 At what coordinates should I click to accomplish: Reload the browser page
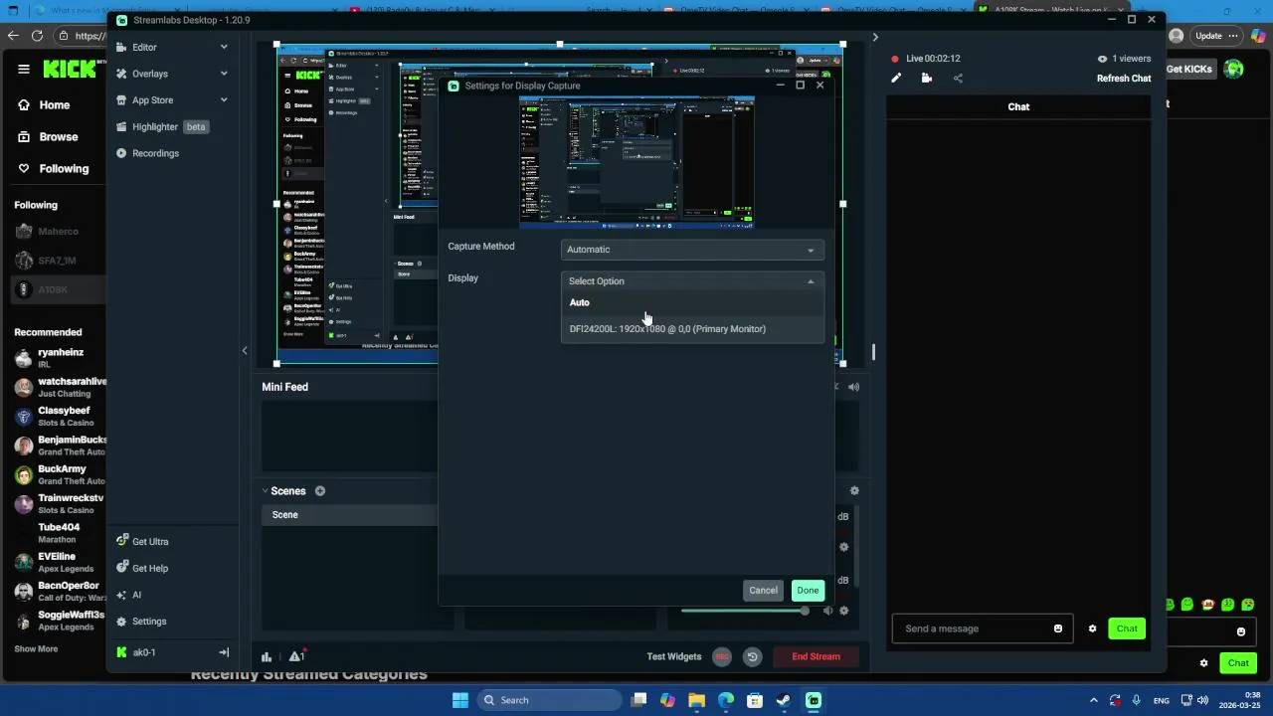(37, 36)
